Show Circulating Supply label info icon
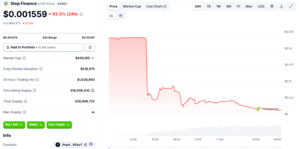Image resolution: width=299 pixels, height=149 pixels. point(35,91)
